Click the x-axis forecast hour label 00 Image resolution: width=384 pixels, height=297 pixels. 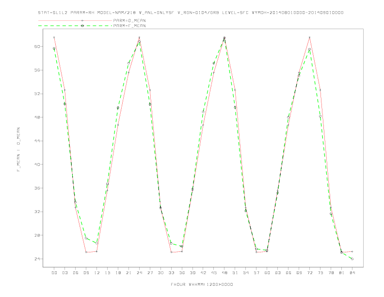(54, 273)
